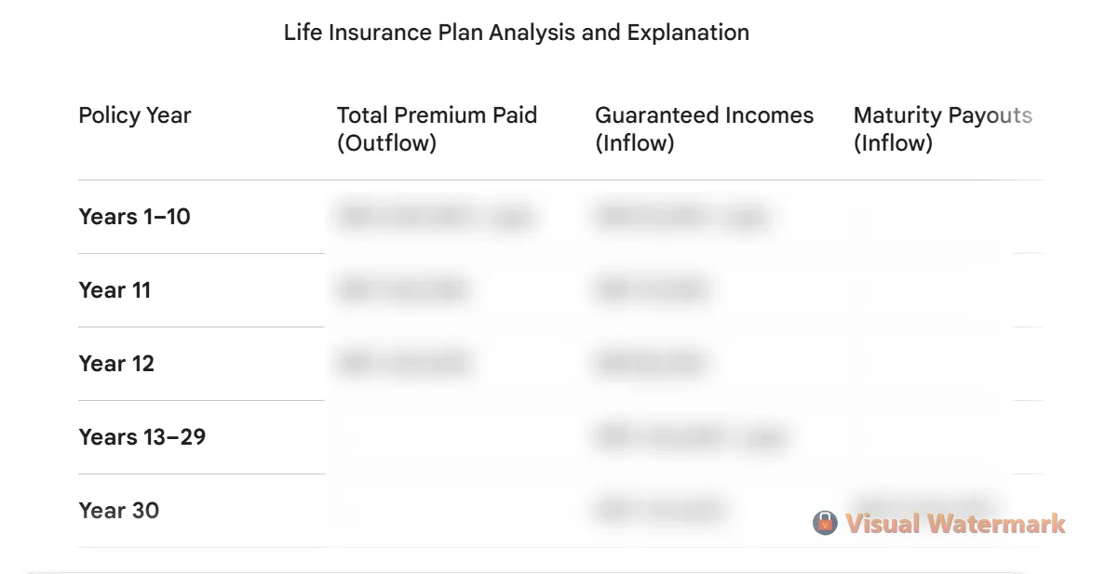Click blurred premium cell for Year 12
The image size is (1105, 574).
(x=404, y=363)
